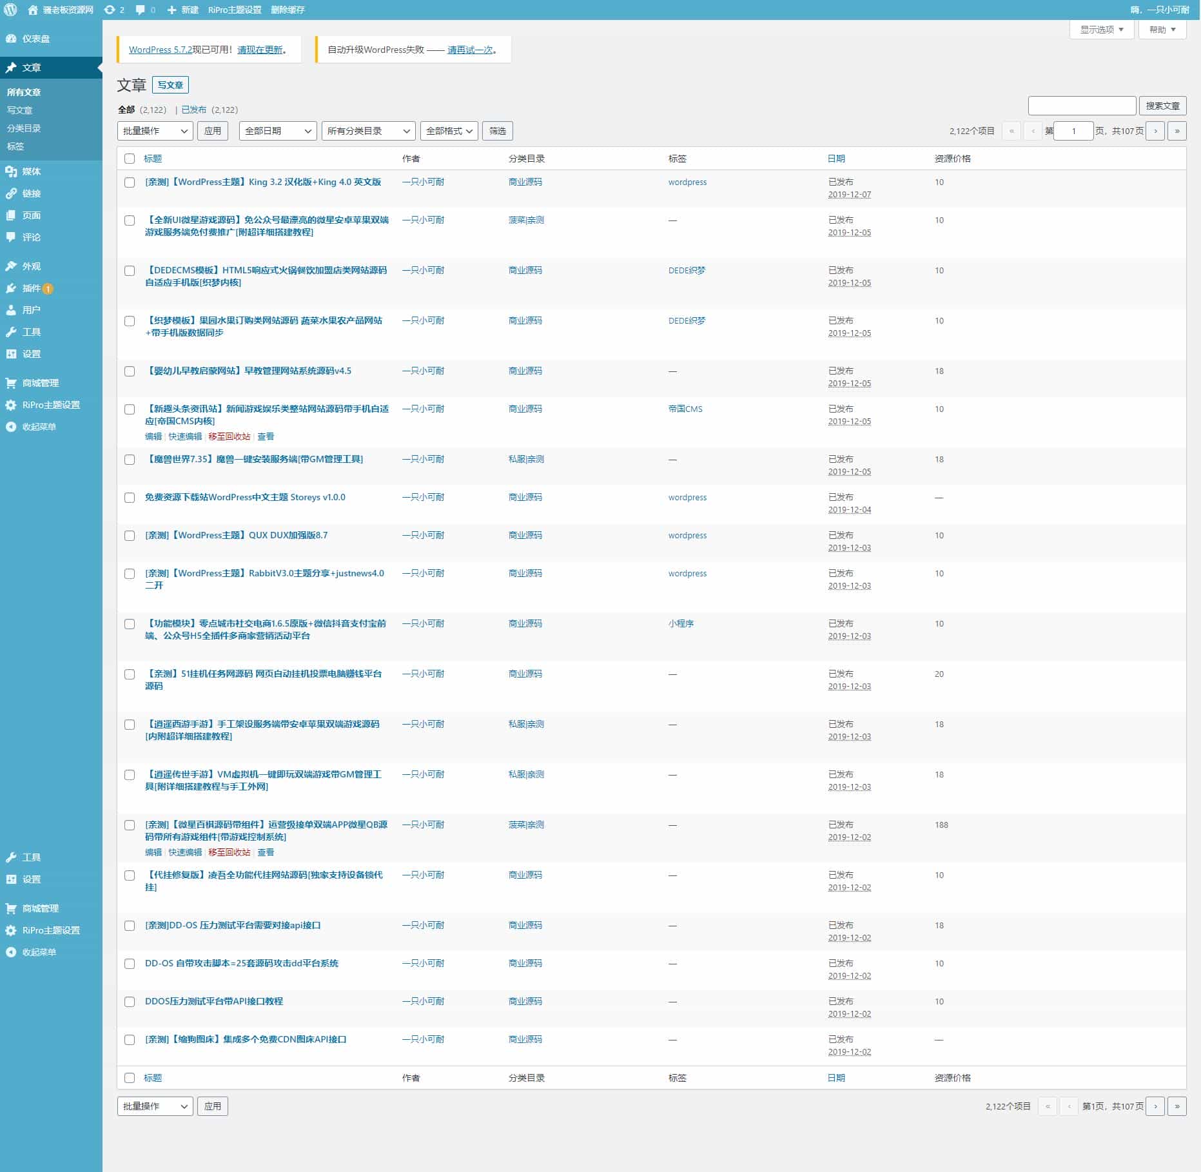Image resolution: width=1201 pixels, height=1172 pixels.
Task: Click the 请现在更新 update link
Action: tap(260, 50)
